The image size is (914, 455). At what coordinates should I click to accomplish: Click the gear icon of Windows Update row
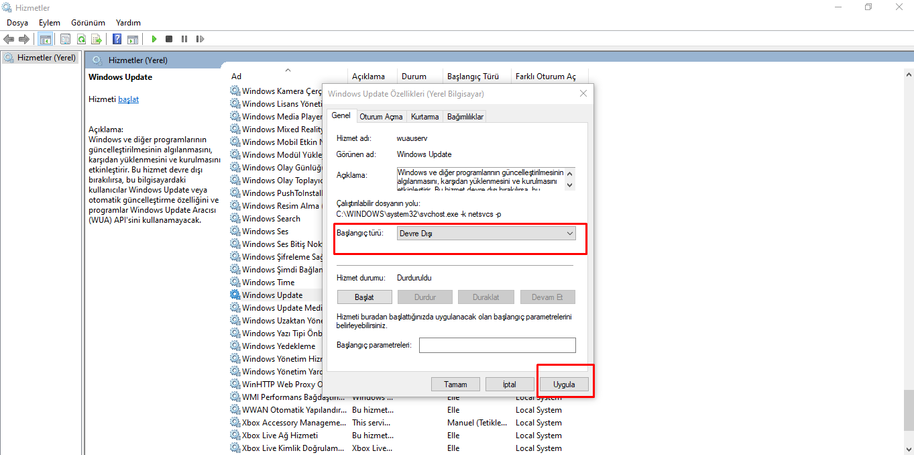[235, 295]
